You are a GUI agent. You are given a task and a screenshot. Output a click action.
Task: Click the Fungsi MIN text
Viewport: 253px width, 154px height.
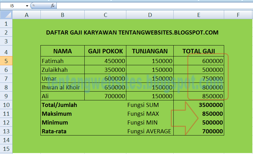point(142,122)
